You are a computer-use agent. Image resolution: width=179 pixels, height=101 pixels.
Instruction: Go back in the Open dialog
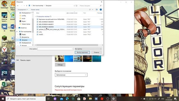(x=18, y=6)
